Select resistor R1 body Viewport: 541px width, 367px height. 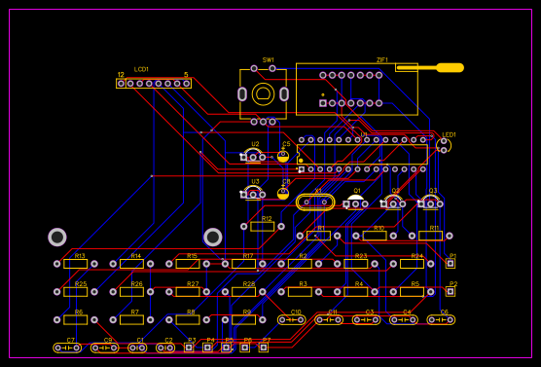318,236
